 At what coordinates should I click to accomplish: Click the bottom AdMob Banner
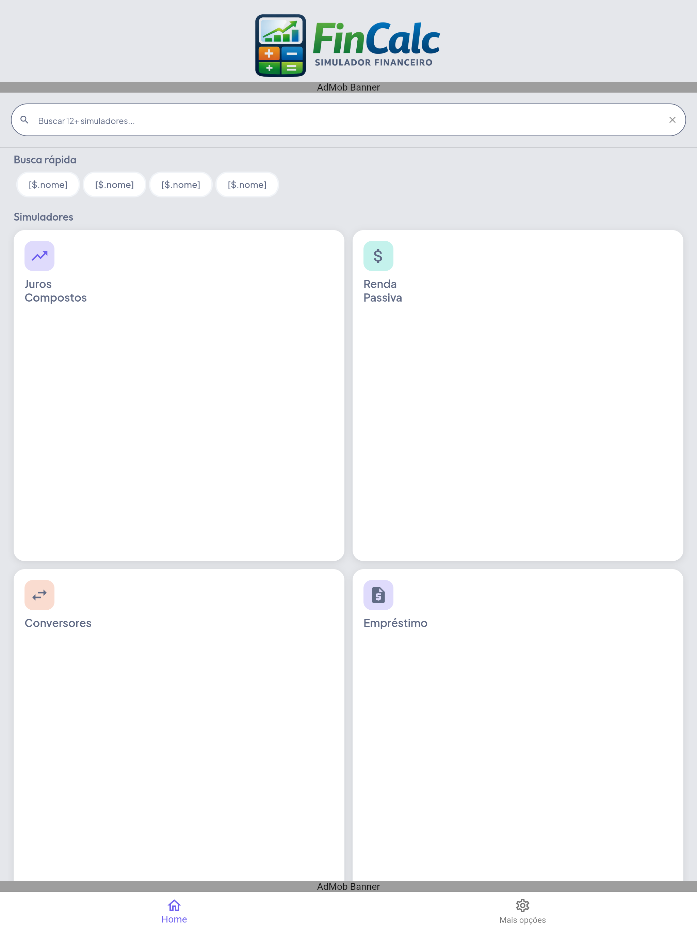click(x=348, y=886)
